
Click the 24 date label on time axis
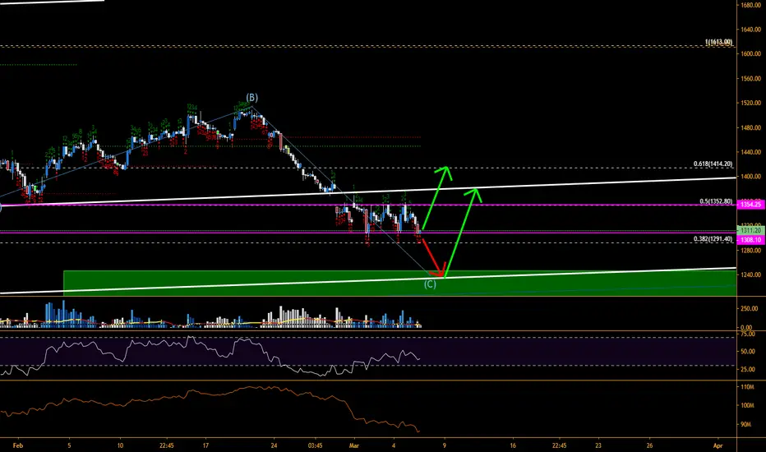coord(274,445)
